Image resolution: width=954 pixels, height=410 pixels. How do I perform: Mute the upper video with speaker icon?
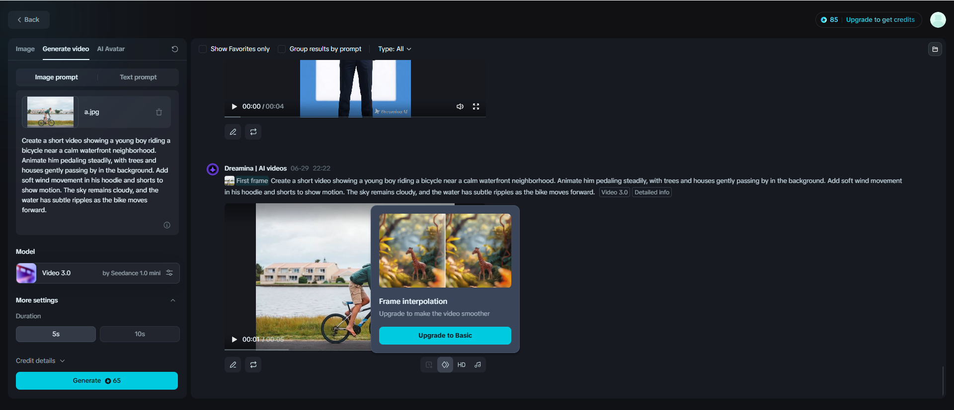tap(460, 107)
